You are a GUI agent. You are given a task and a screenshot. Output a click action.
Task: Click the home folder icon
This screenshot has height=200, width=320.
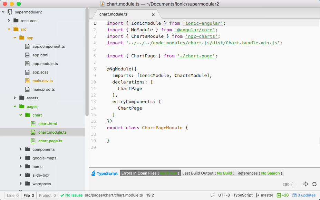coord(28,166)
